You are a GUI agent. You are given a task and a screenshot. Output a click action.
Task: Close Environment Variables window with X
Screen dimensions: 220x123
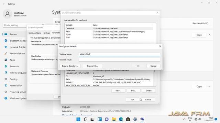click(x=157, y=13)
